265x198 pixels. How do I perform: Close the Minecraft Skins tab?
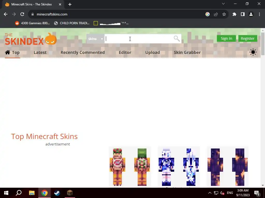[x=60, y=4]
